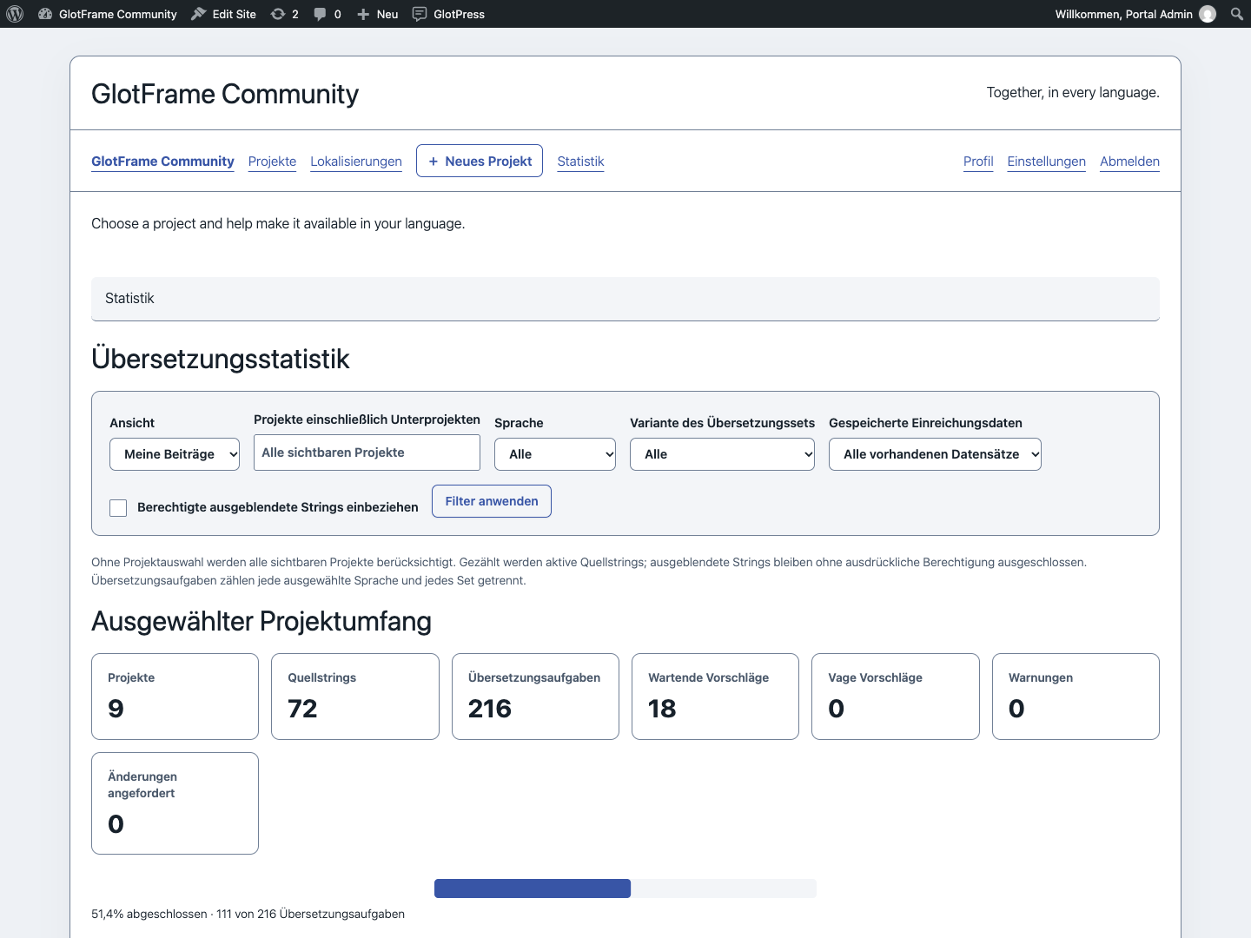
Task: Open the Einstellungen link
Action: click(1046, 162)
